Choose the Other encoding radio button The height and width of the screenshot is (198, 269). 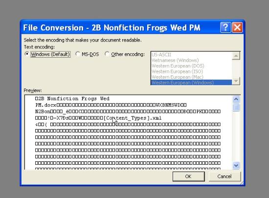coord(125,54)
